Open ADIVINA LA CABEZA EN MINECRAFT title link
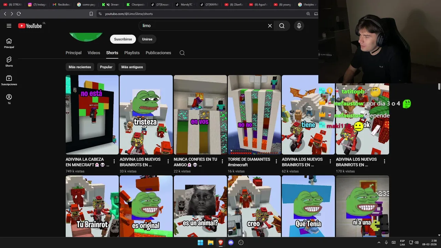441x248 pixels. [x=88, y=162]
